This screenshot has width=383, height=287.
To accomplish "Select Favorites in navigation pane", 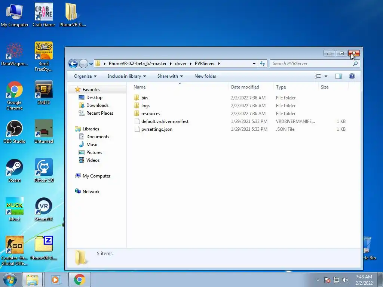I will [x=91, y=90].
